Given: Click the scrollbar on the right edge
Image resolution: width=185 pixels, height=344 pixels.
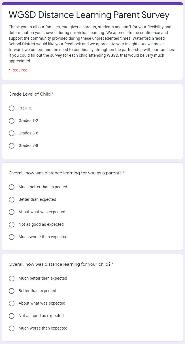Looking at the screenshot, I should click(x=184, y=170).
